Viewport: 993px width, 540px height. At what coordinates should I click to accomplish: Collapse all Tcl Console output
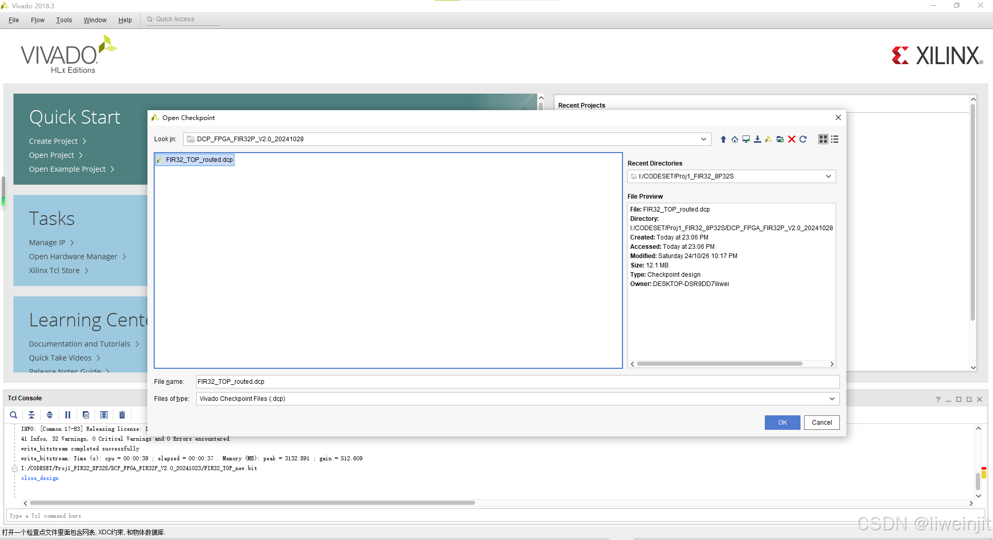(x=32, y=415)
